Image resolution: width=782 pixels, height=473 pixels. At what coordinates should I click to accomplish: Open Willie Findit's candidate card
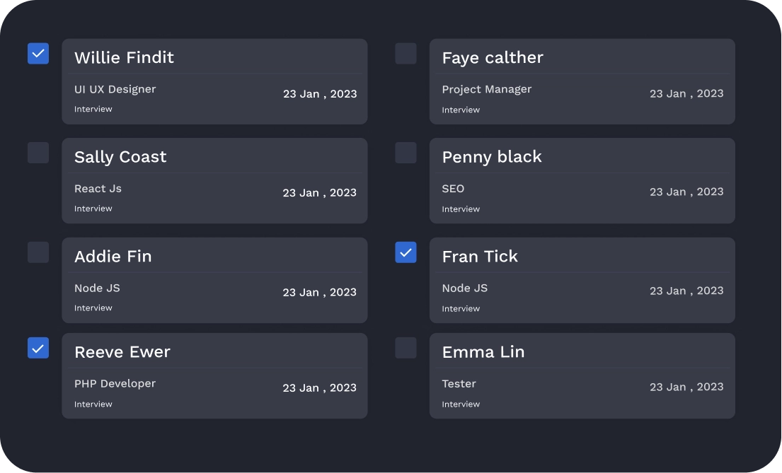[214, 81]
